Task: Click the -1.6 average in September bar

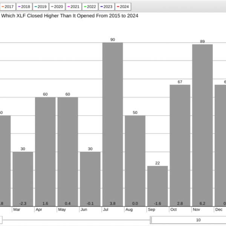Action: [x=157, y=203]
